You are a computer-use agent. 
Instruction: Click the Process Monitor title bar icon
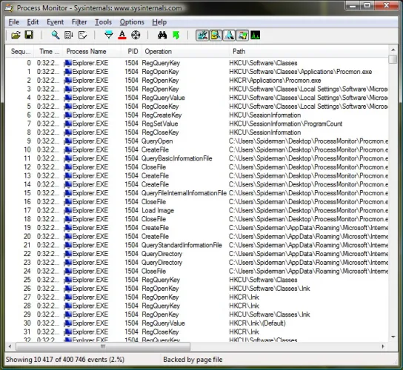point(9,8)
